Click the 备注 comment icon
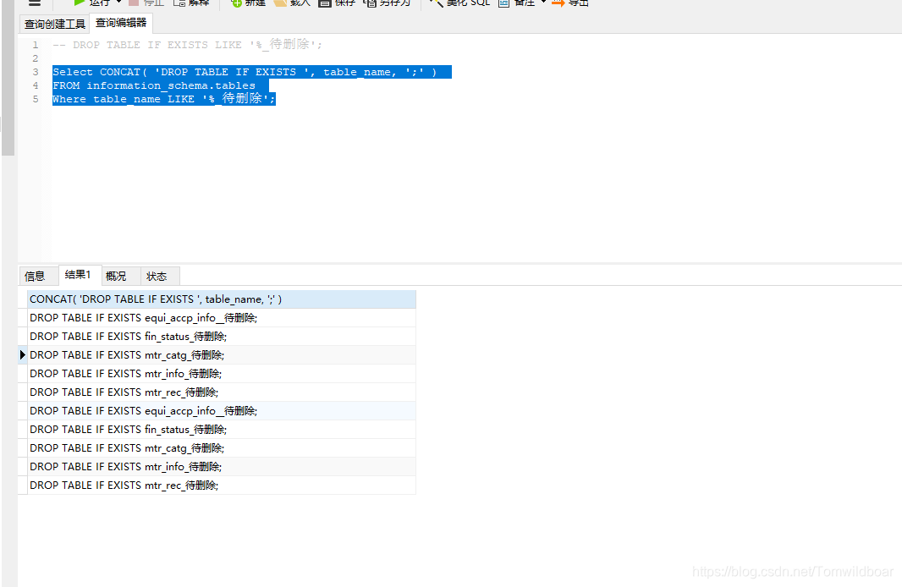 click(504, 3)
